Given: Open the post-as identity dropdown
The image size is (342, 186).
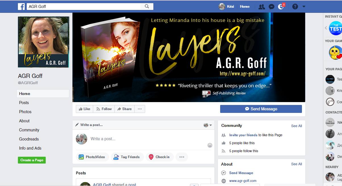Looking at the screenshot, I should (208, 125).
